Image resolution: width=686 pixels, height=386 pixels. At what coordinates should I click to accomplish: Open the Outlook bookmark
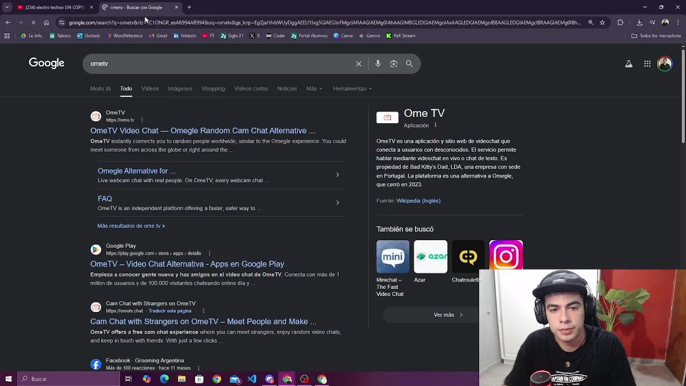[x=88, y=36]
